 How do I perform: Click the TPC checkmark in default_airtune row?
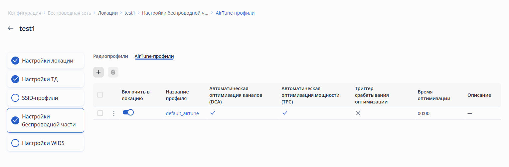(x=285, y=113)
